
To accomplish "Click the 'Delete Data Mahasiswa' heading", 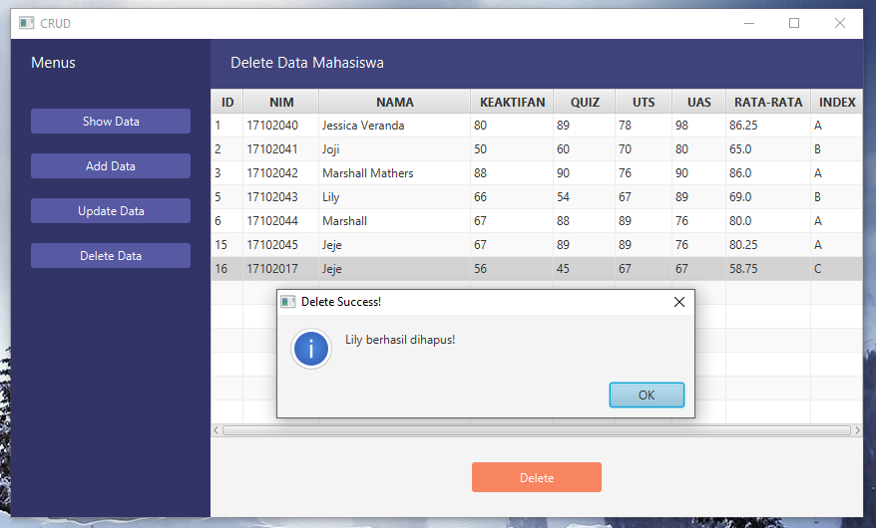I will [x=306, y=63].
